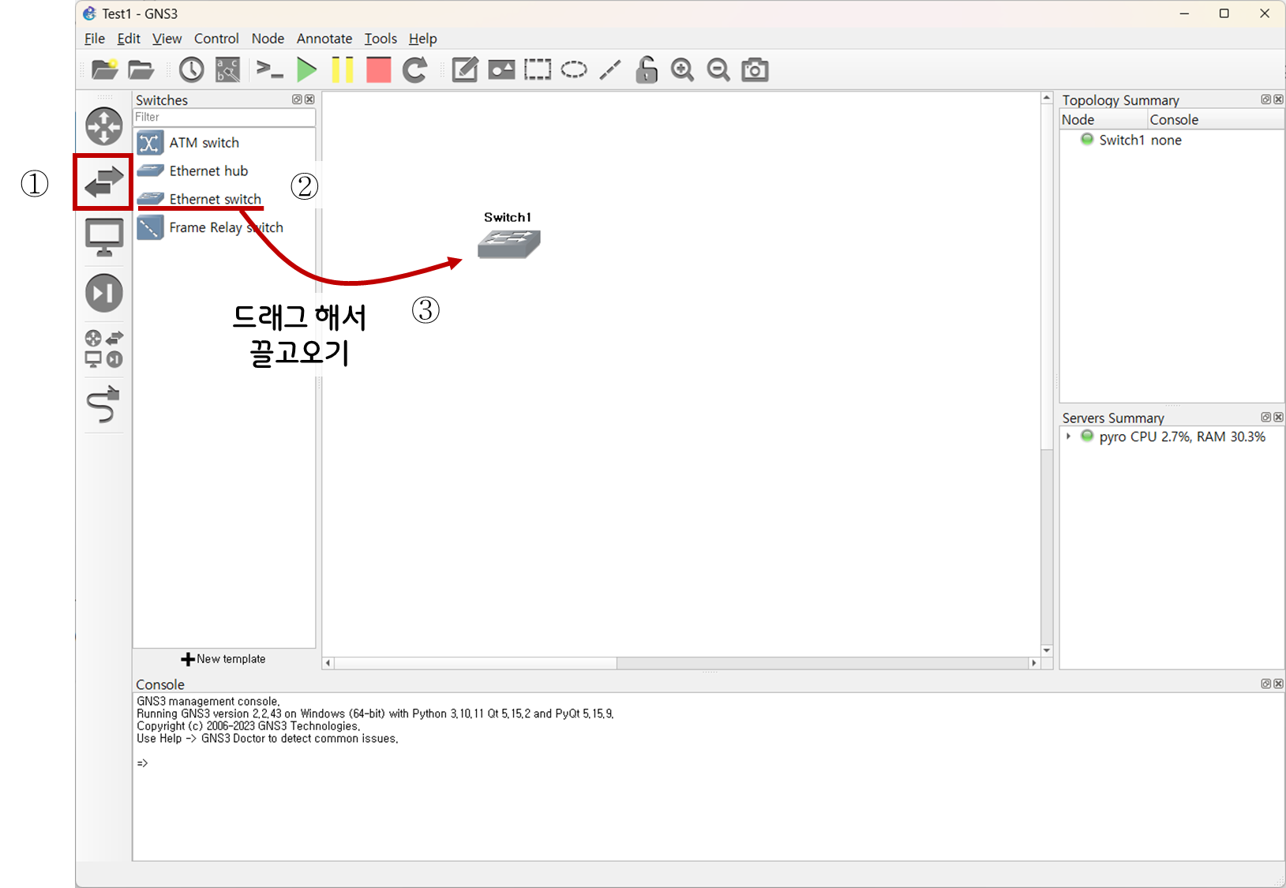Open console to all devices icon
This screenshot has height=888, width=1286.
(270, 69)
